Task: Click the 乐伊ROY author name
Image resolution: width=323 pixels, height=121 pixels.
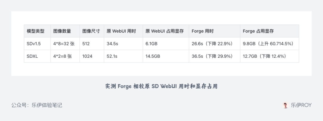Action: point(301,105)
